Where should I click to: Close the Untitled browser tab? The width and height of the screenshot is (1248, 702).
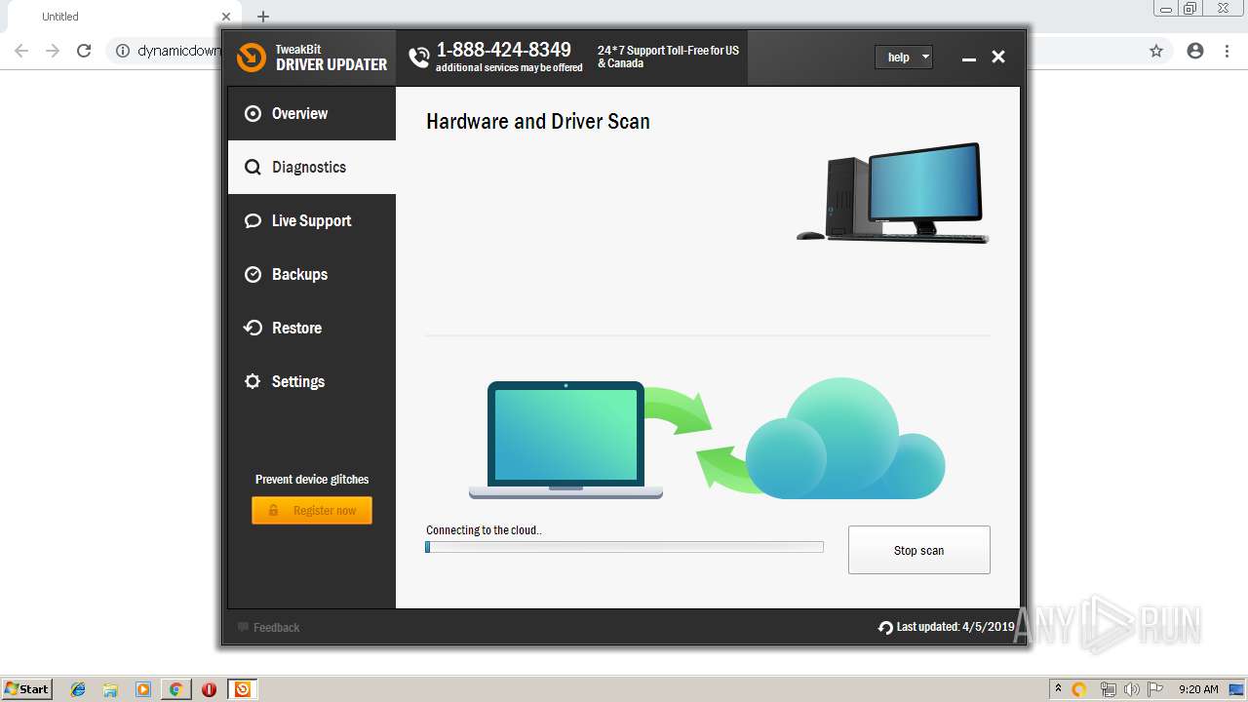pyautogui.click(x=226, y=17)
